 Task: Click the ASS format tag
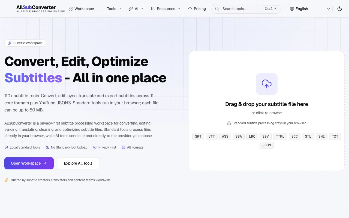coord(225,137)
